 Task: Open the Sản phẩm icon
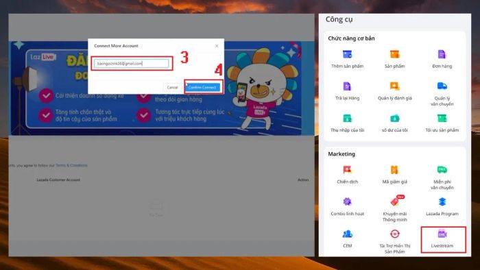(394, 54)
